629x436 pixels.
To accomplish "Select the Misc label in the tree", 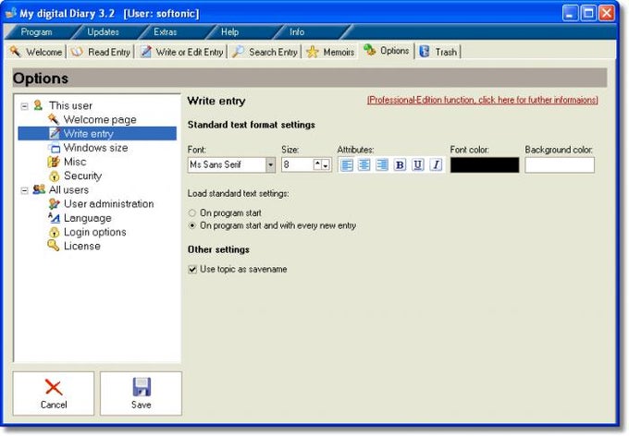I will 75,162.
